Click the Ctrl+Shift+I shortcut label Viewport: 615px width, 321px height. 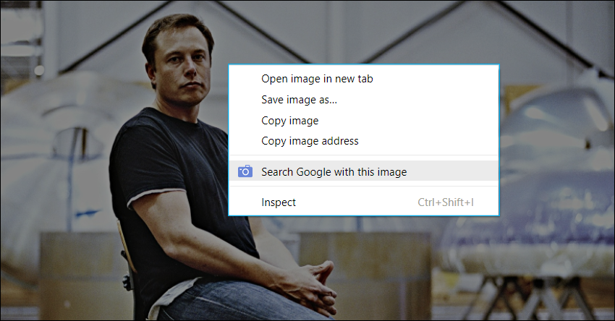click(446, 202)
